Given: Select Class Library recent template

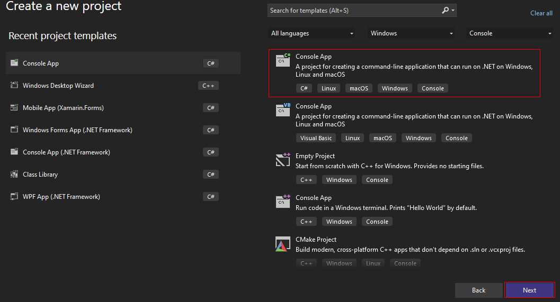Looking at the screenshot, I should point(123,175).
